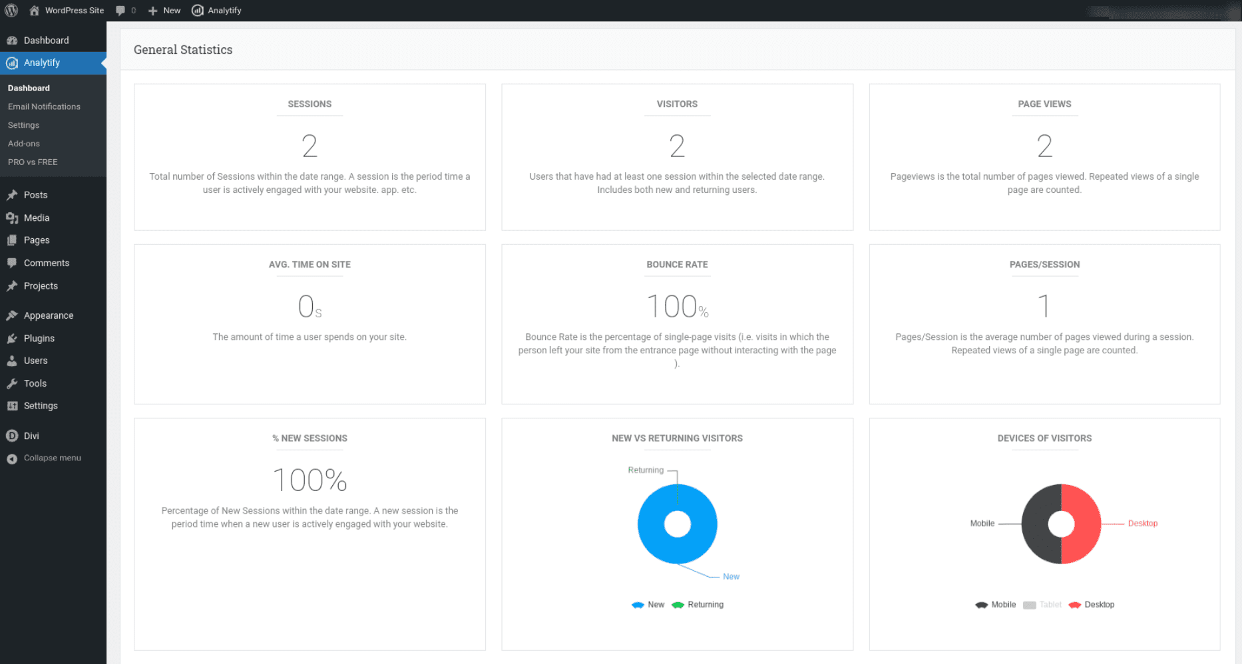
Task: Click the Divi circle icon
Action: [x=12, y=436]
